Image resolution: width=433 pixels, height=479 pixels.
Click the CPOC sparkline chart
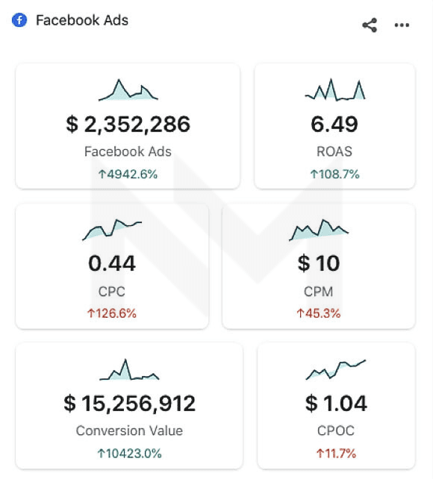click(x=336, y=369)
